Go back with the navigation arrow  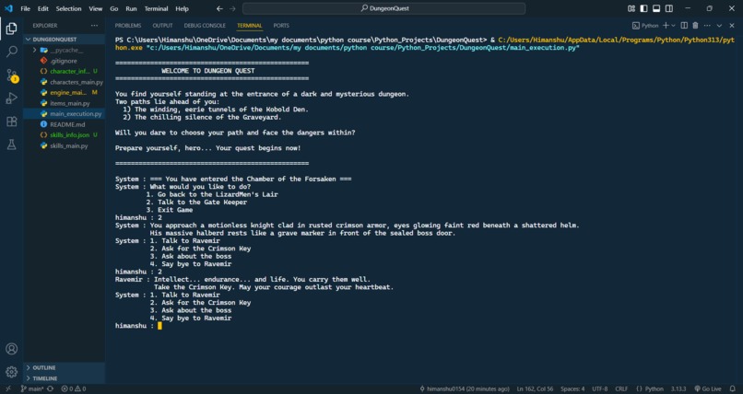pyautogui.click(x=219, y=8)
